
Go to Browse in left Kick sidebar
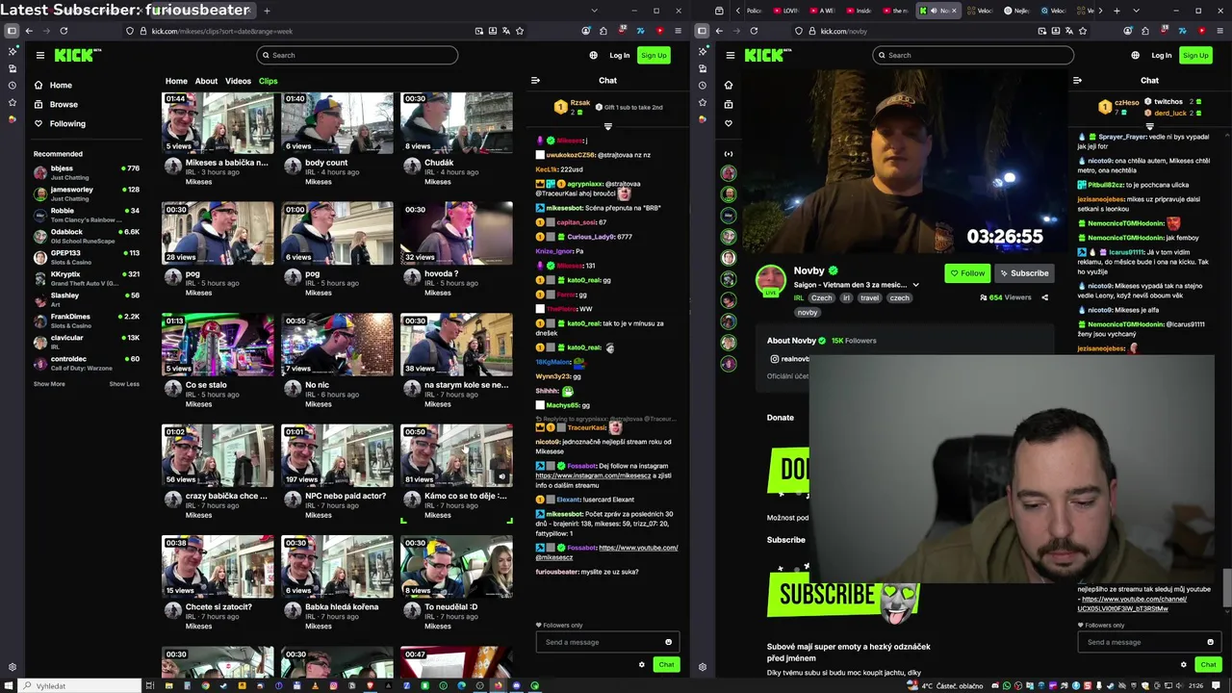pyautogui.click(x=64, y=104)
